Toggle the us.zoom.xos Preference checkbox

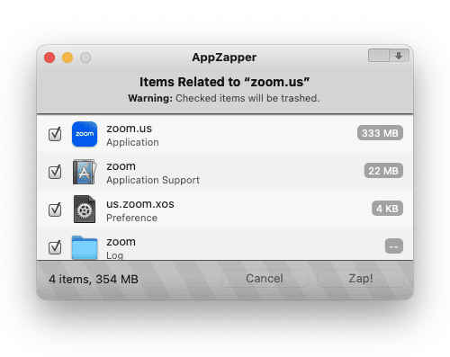pos(55,210)
